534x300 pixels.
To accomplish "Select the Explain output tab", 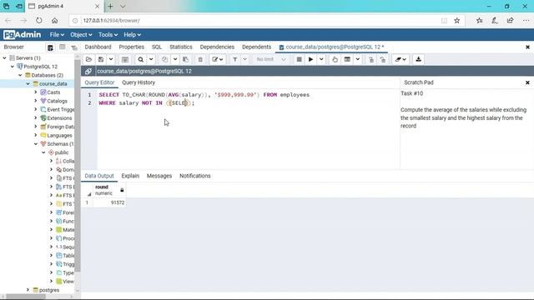I will (x=130, y=176).
